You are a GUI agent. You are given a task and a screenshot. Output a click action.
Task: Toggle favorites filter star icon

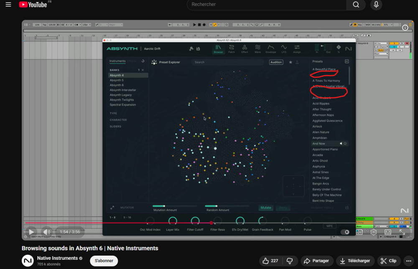[291, 62]
